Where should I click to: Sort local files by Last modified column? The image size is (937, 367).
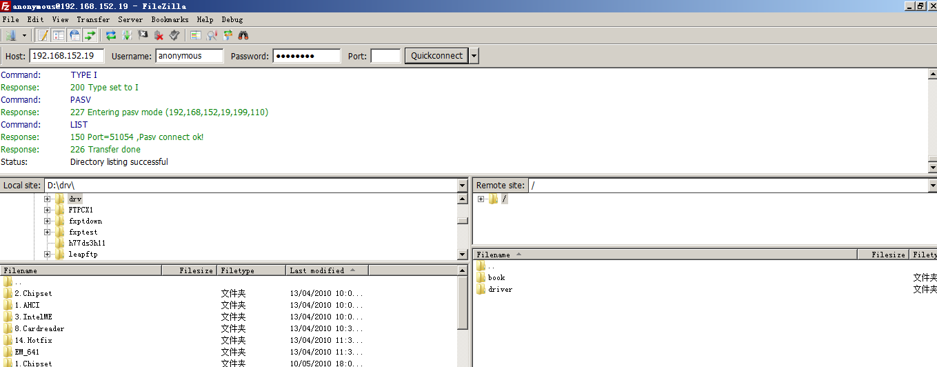point(328,270)
